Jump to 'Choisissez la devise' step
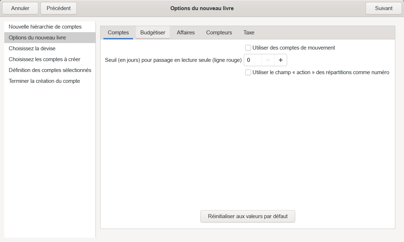404x242 pixels. (x=32, y=48)
